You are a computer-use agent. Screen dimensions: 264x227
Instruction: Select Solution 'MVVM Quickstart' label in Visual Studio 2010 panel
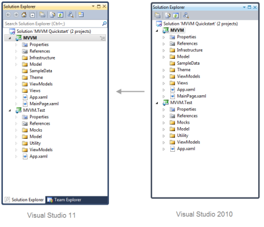(x=200, y=24)
